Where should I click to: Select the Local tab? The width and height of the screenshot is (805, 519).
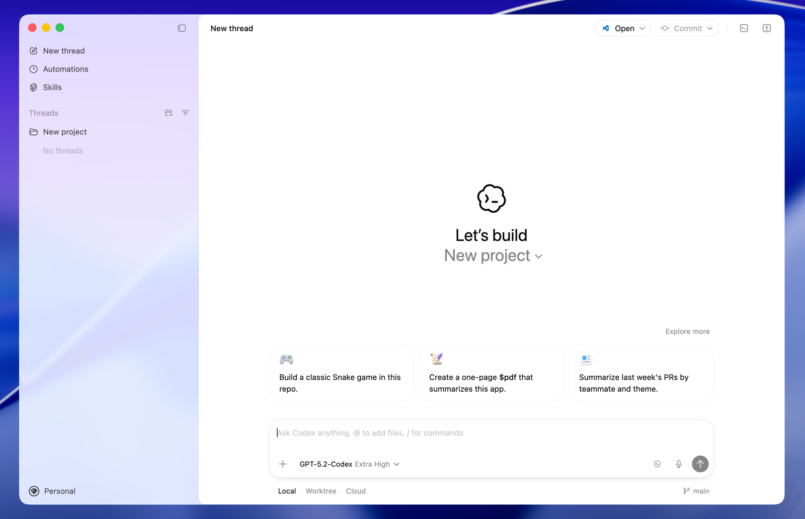tap(287, 491)
